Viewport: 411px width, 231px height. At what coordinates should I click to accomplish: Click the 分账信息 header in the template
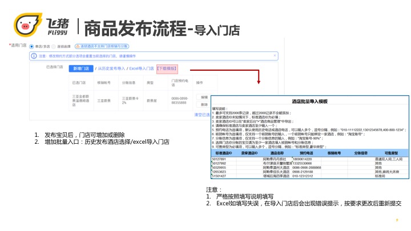pyautogui.click(x=361, y=153)
